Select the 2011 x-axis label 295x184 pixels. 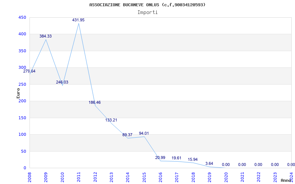coord(79,177)
